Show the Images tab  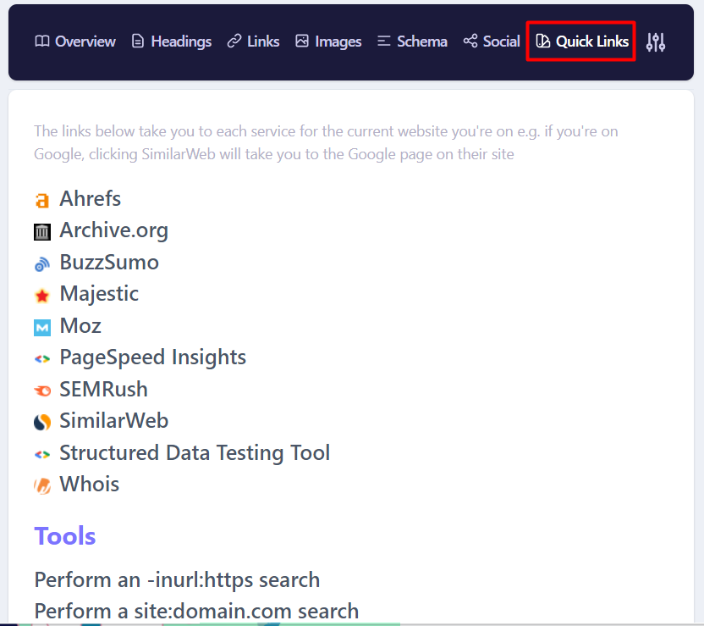[328, 42]
